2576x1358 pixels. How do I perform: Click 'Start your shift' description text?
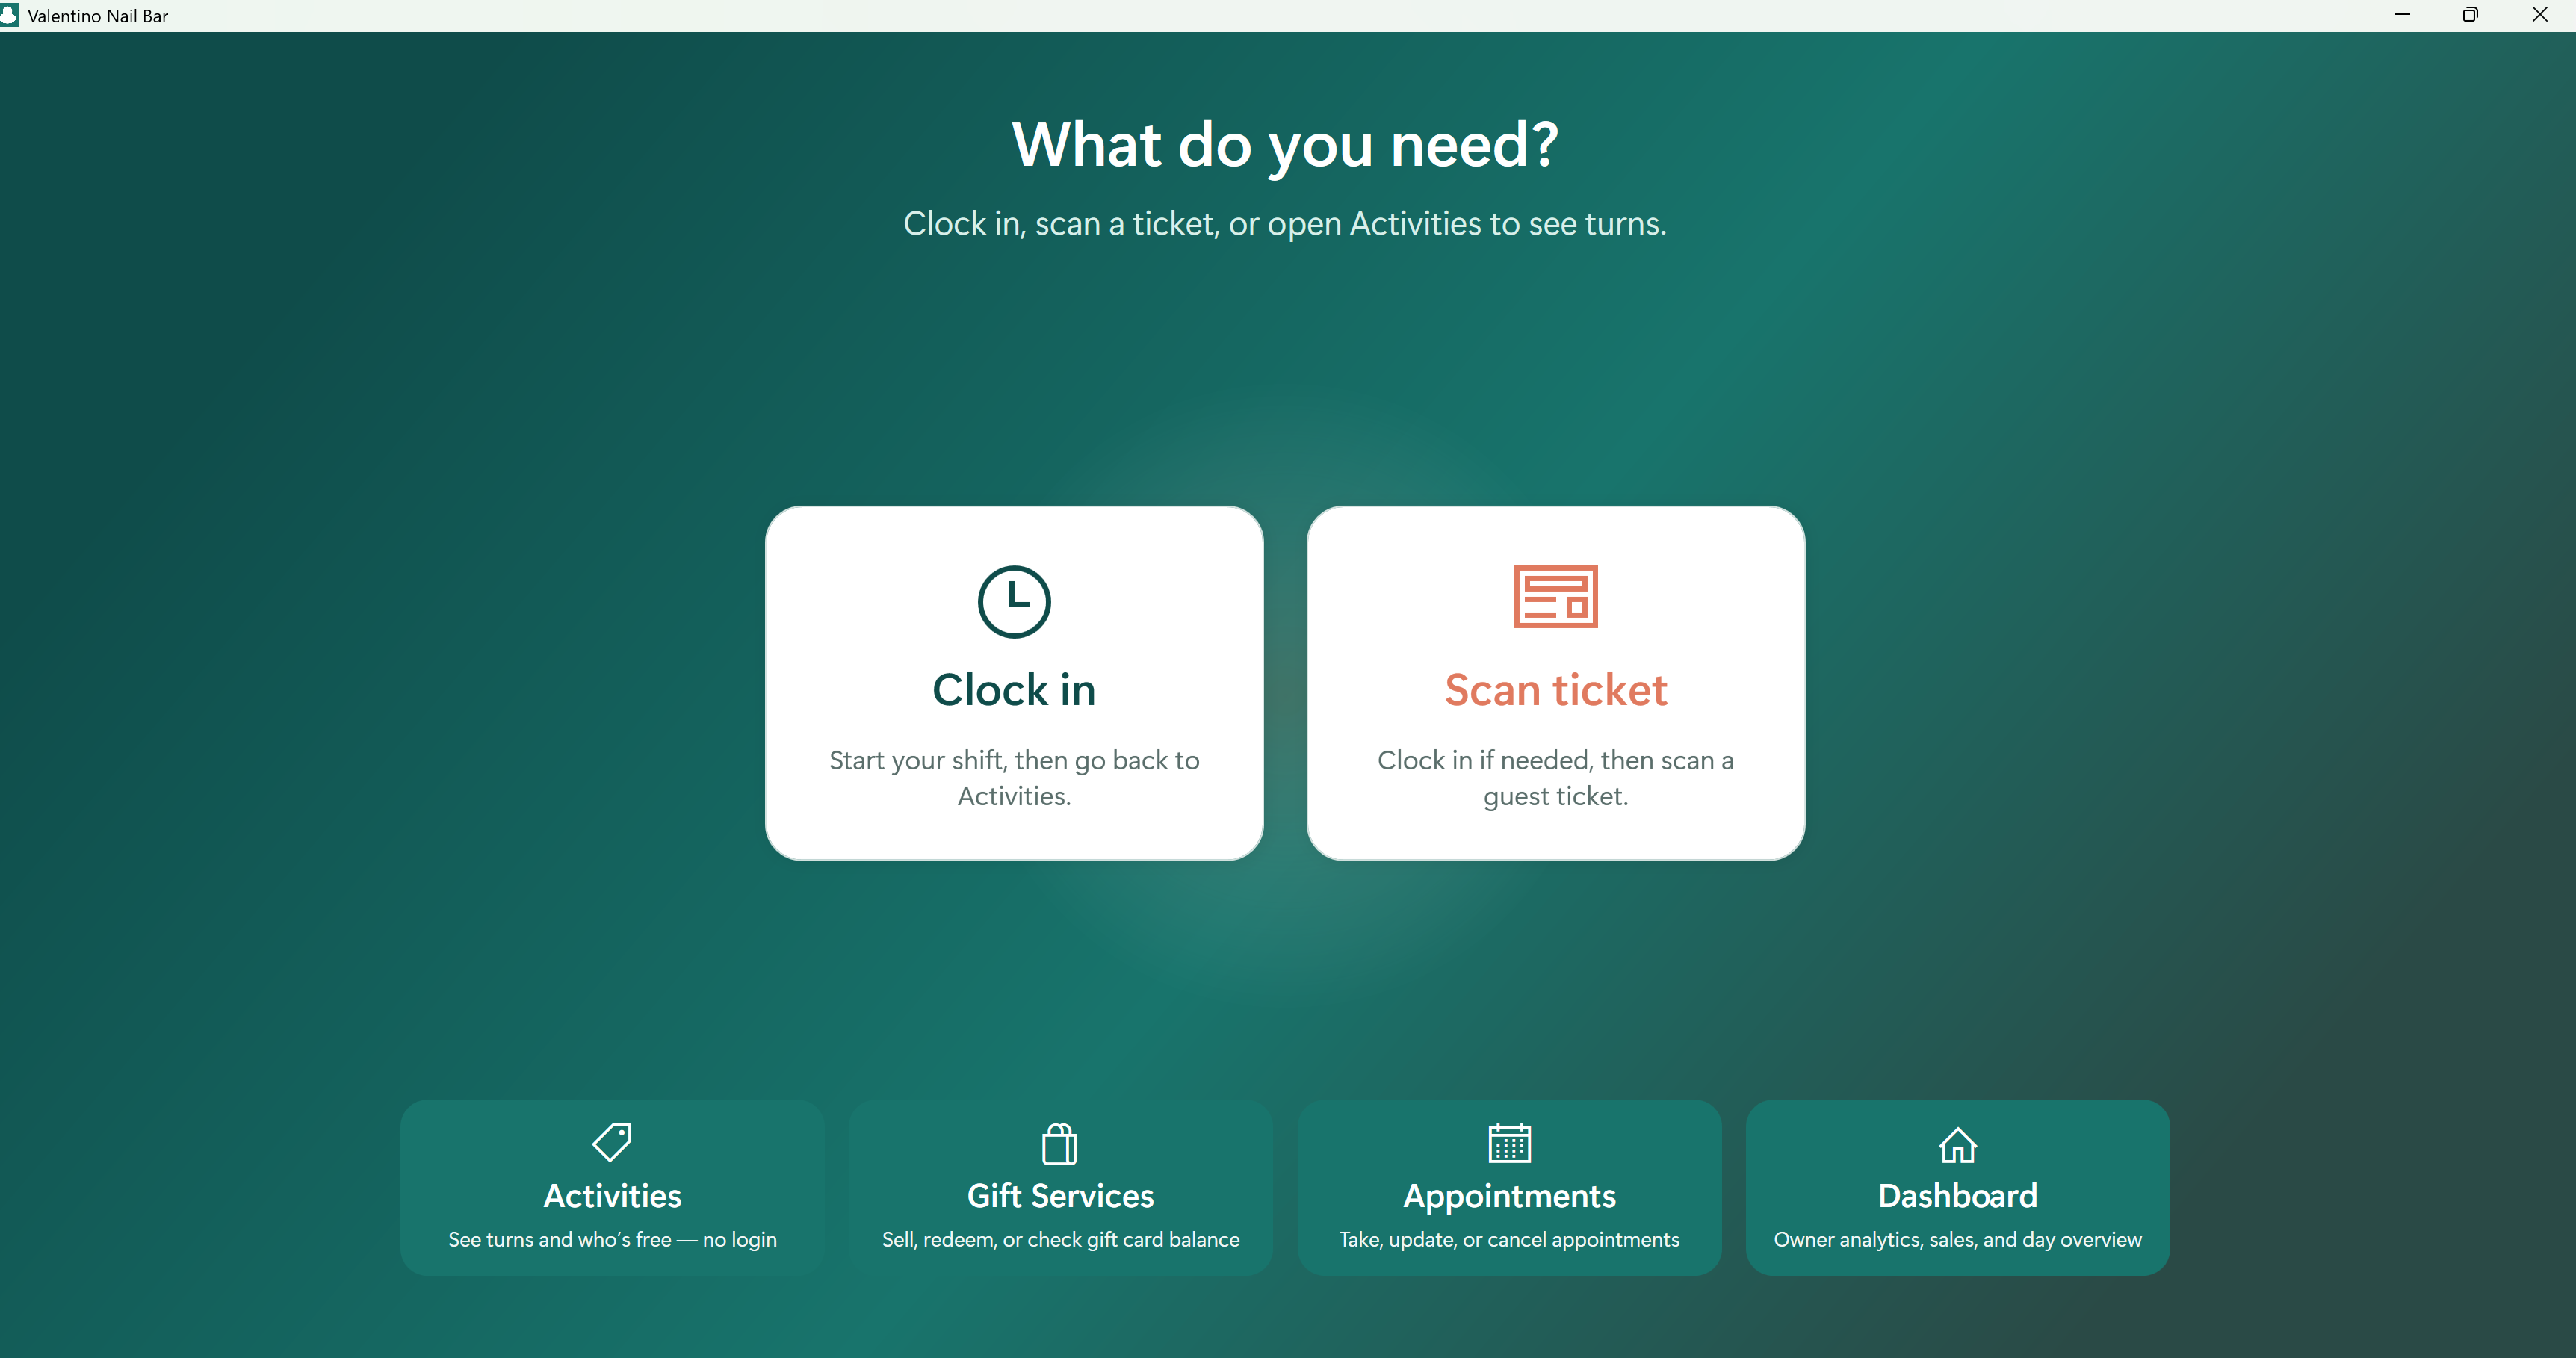pyautogui.click(x=1014, y=778)
